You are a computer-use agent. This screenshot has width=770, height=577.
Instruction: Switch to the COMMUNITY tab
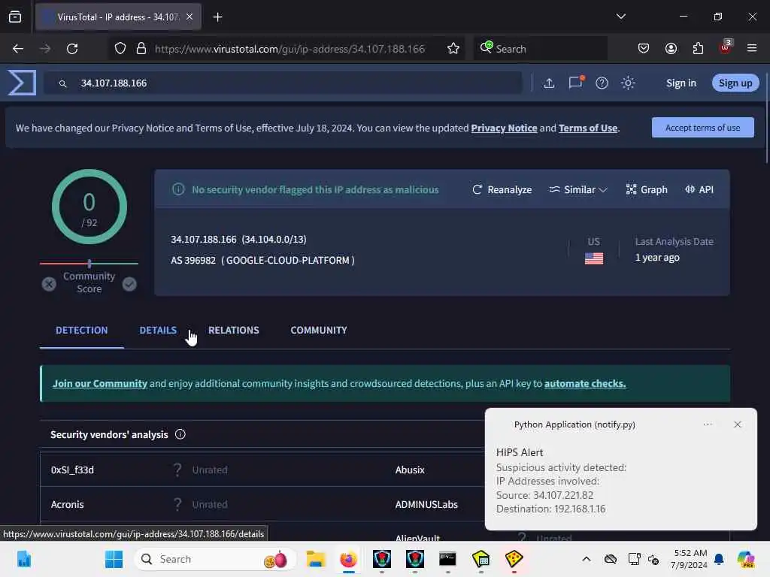[319, 331]
